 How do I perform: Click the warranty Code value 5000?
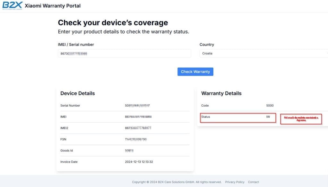point(270,106)
